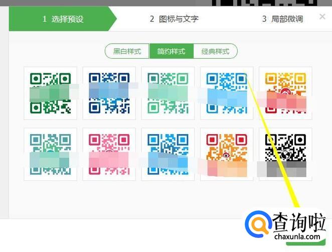Switch to 黑白样式 style option
This screenshot has height=252, width=332.
point(127,51)
